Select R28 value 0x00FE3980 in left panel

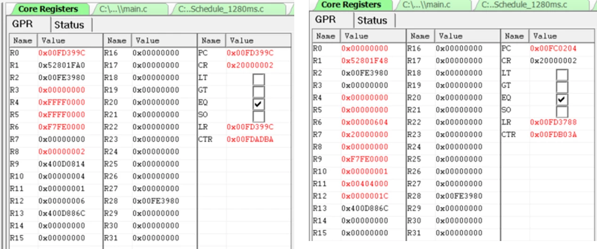tap(156, 201)
